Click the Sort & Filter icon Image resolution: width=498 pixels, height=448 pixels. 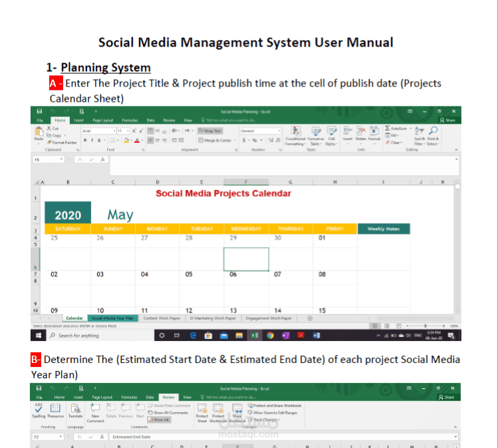[420, 131]
